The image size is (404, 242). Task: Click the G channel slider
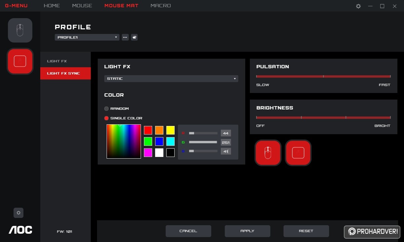[x=203, y=142]
